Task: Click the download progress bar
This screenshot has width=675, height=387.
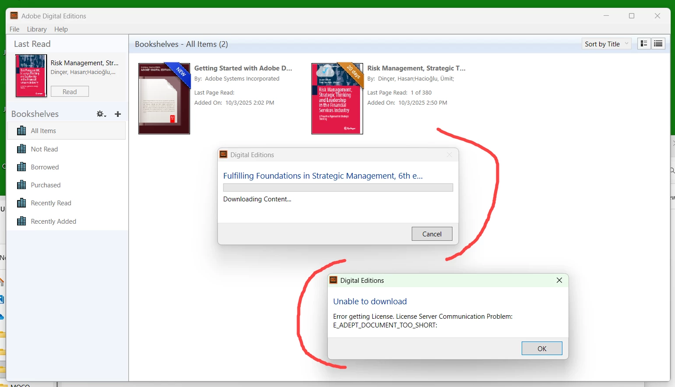Action: coord(338,187)
